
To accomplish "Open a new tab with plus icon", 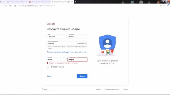I will (75, 2).
